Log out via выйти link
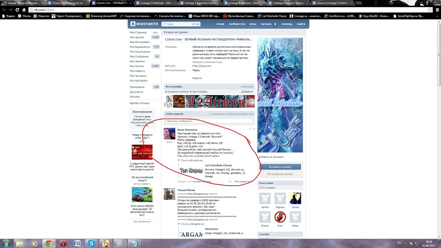 (x=301, y=24)
